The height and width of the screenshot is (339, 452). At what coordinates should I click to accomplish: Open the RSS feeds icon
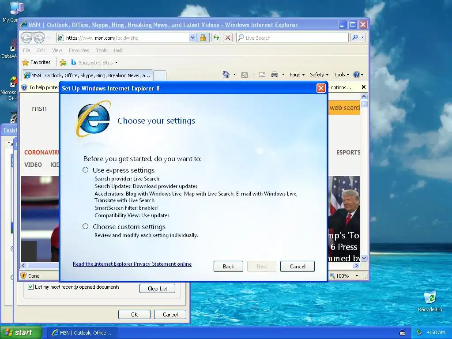(x=245, y=75)
